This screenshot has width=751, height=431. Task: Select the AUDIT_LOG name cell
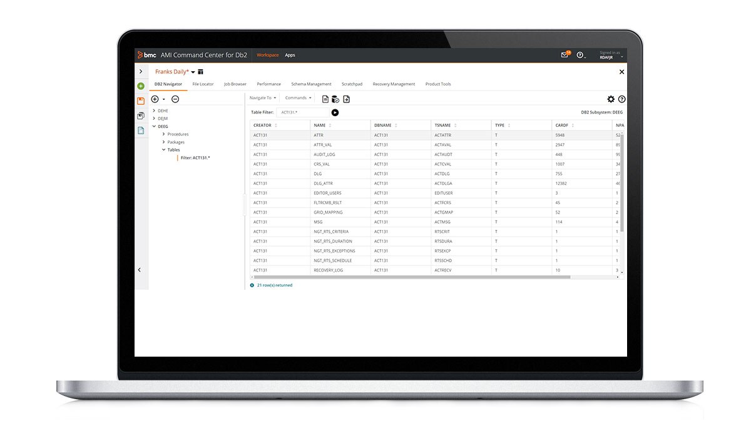[x=341, y=154]
